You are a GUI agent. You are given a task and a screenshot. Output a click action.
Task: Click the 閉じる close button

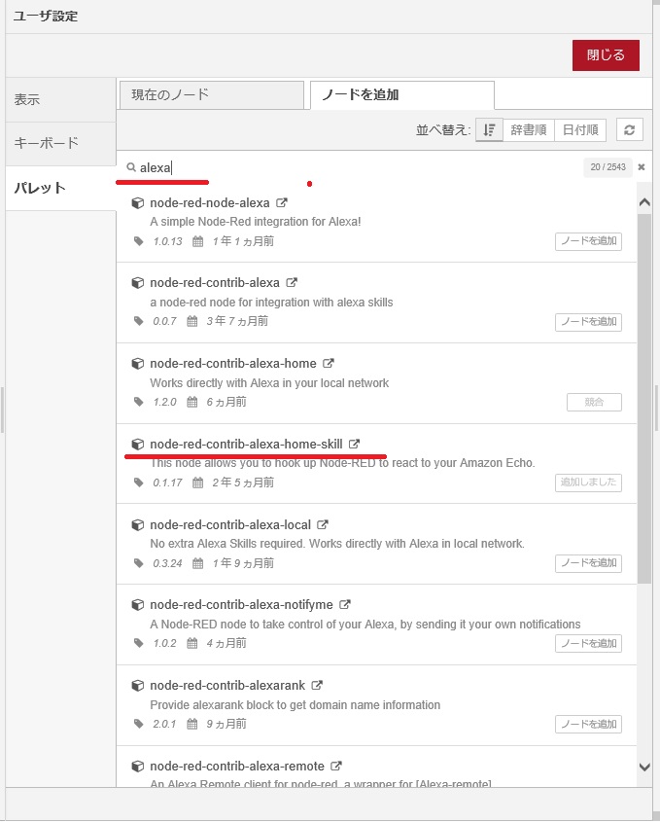[x=606, y=55]
